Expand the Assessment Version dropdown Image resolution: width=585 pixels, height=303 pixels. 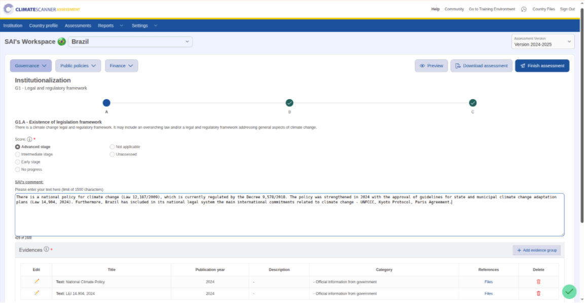pyautogui.click(x=542, y=41)
